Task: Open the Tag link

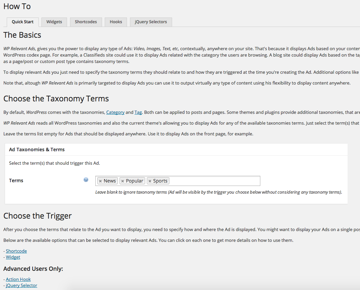Action: pos(138,112)
